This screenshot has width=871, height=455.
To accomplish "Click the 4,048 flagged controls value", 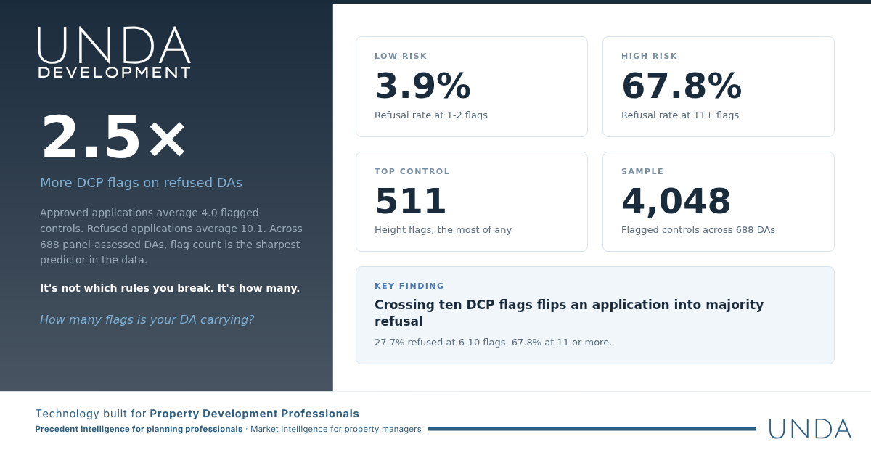I will (676, 202).
